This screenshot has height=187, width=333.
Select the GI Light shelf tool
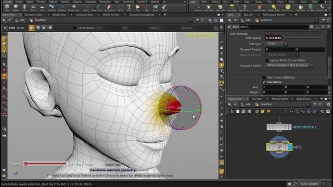tap(311, 8)
